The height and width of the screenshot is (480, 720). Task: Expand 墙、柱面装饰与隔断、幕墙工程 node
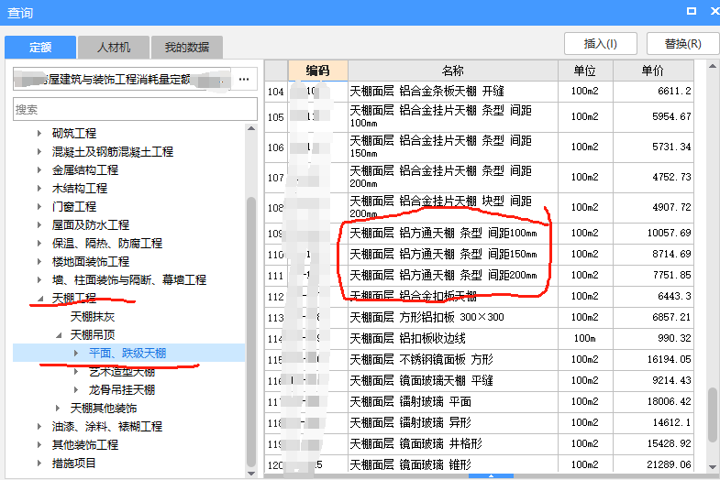39,280
